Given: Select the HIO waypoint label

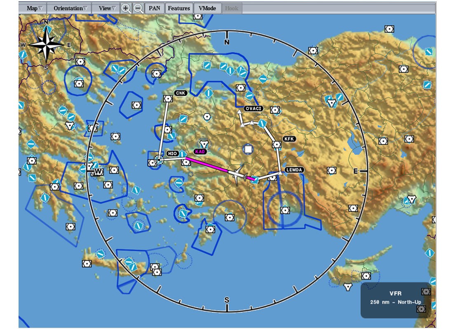Looking at the screenshot, I should [x=172, y=153].
